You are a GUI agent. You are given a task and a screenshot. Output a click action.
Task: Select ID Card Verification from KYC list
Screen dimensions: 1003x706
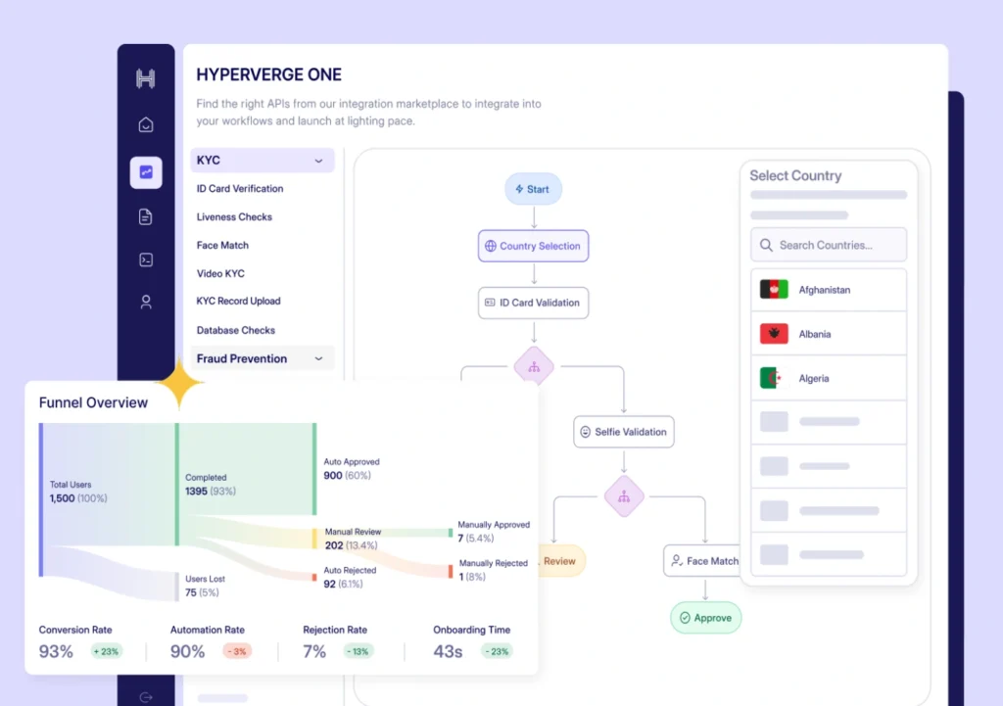[x=240, y=189]
